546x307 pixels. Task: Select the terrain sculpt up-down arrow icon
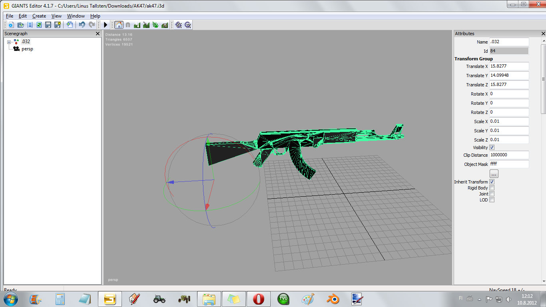pyautogui.click(x=137, y=25)
